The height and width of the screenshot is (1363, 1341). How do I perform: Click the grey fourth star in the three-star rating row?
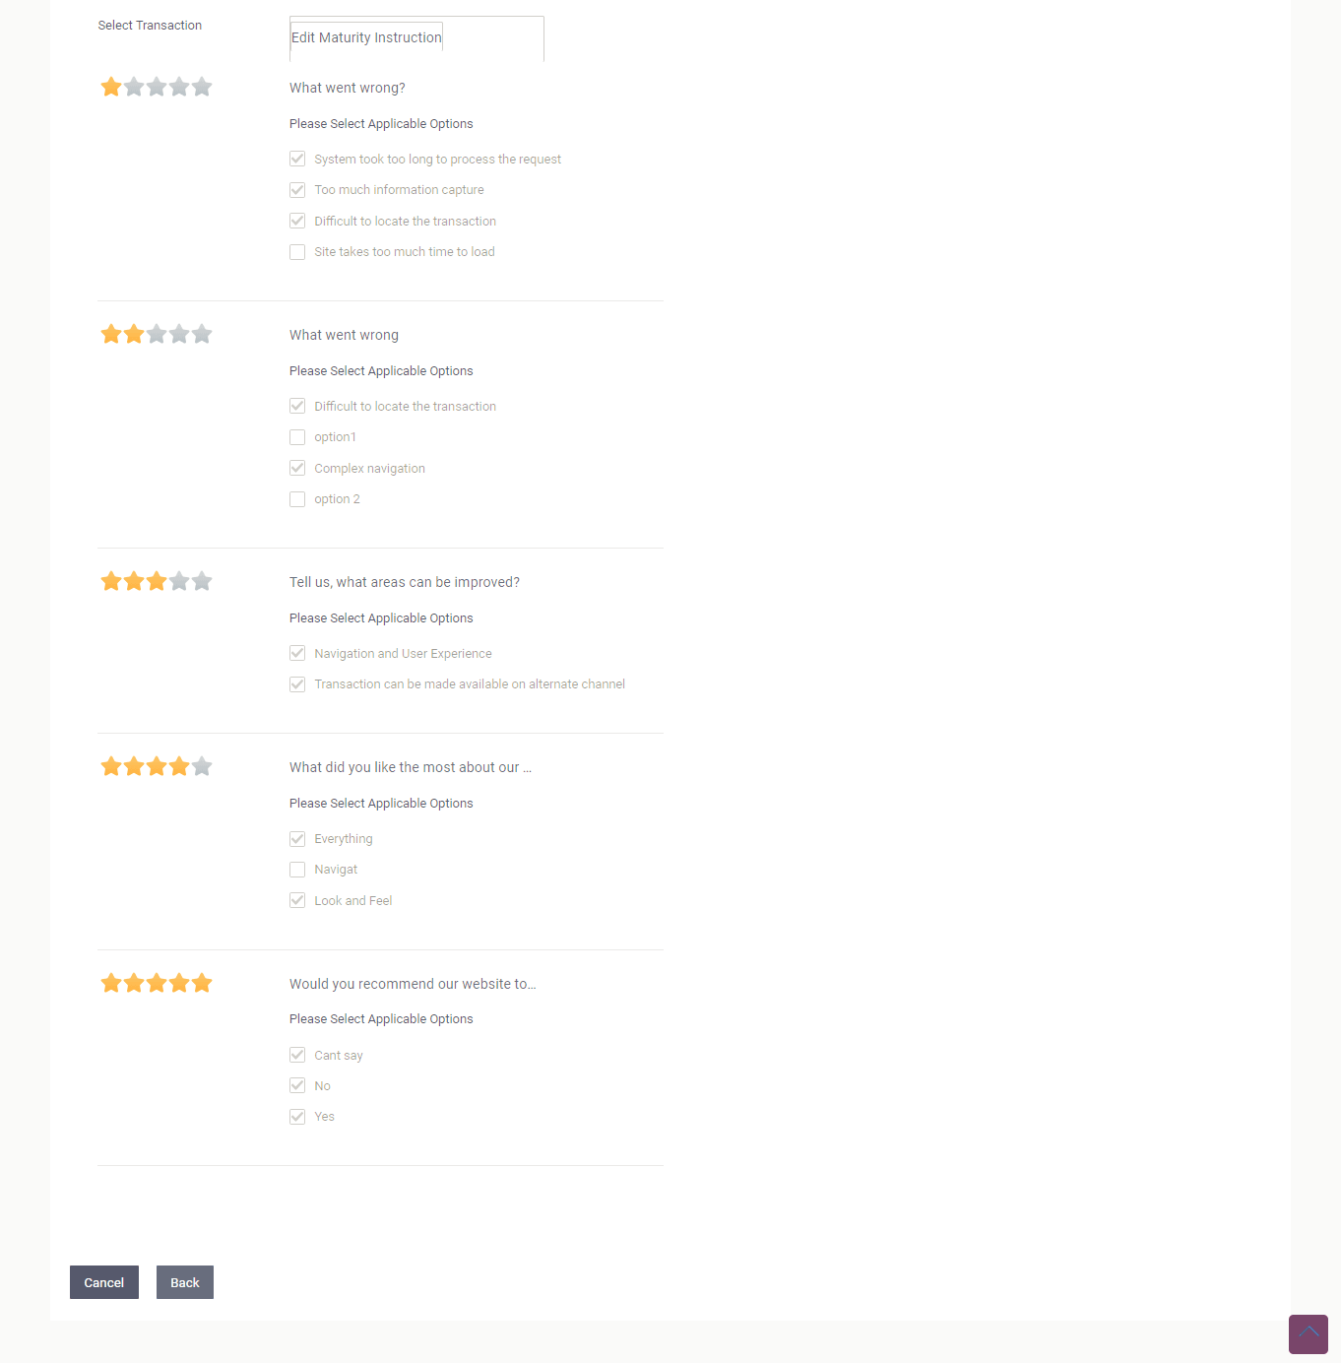178,581
